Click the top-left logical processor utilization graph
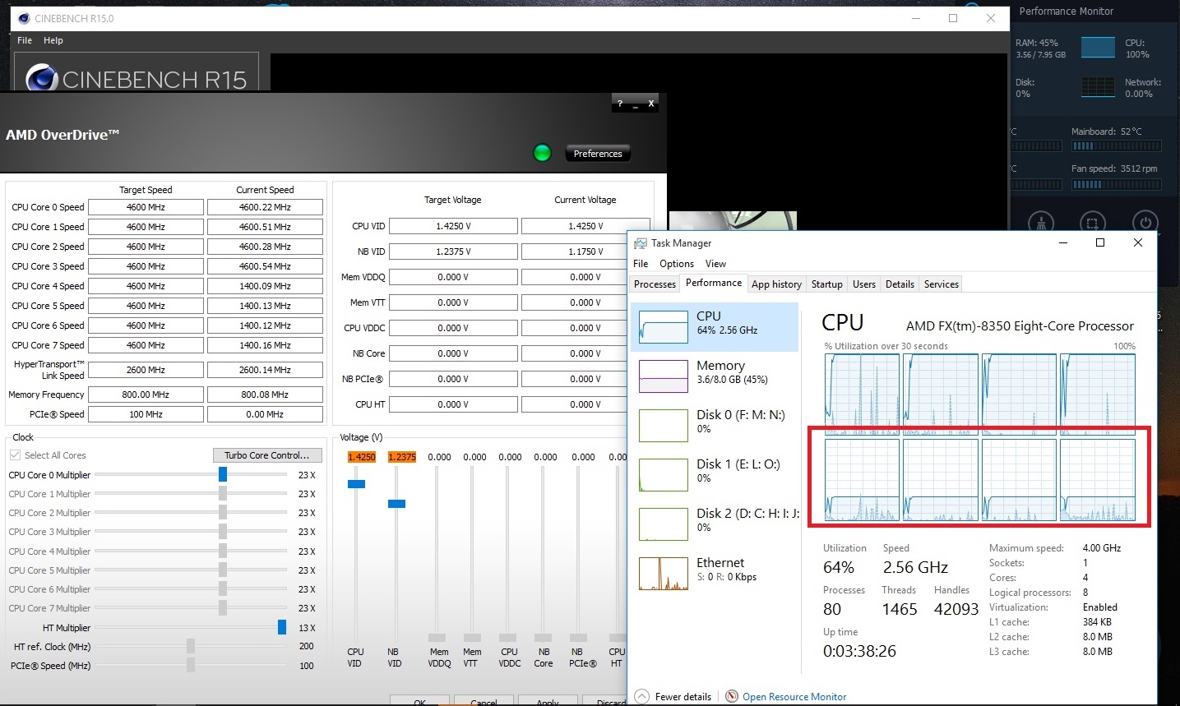The height and width of the screenshot is (706, 1180). click(x=862, y=394)
